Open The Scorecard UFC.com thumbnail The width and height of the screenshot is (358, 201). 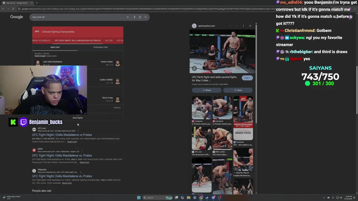coord(202,138)
